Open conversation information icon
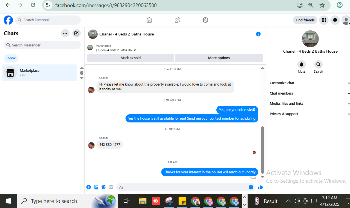 click(x=258, y=34)
